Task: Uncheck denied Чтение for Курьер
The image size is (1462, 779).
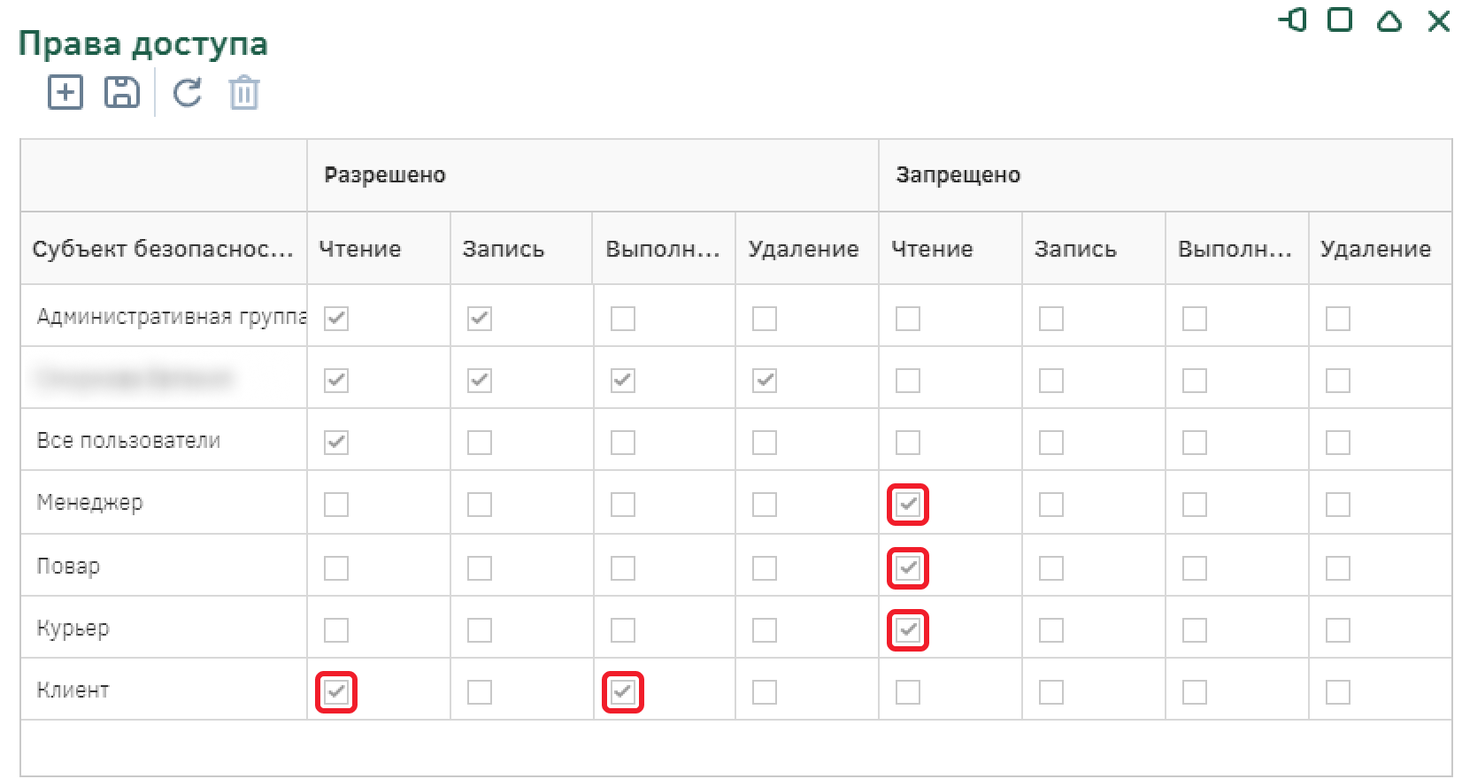Action: pyautogui.click(x=908, y=630)
